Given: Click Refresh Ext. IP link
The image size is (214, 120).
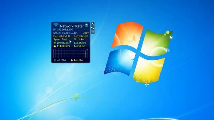Looking at the screenshot, I should 62,36.
